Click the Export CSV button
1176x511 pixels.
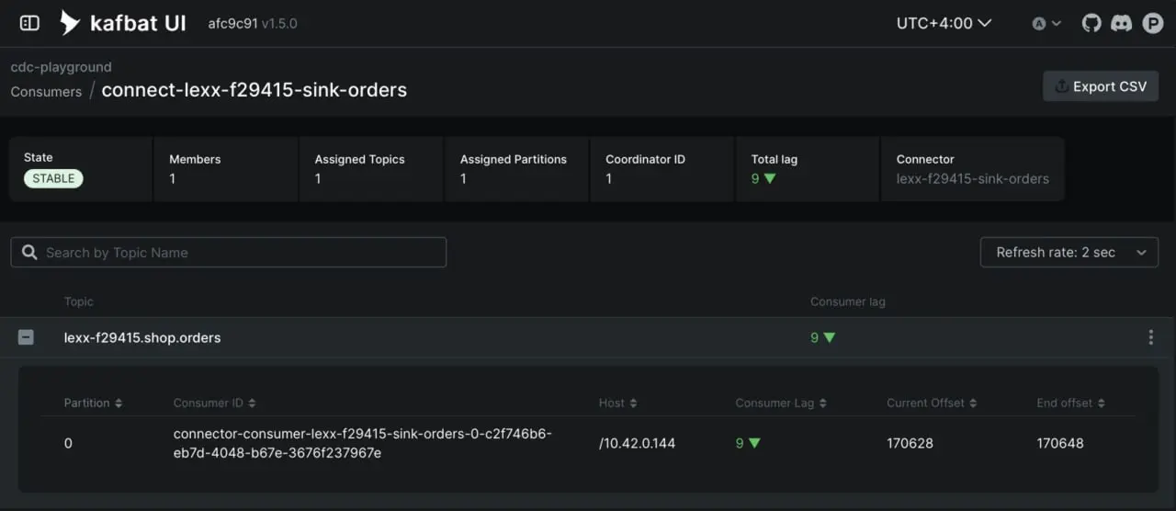[x=1101, y=86]
